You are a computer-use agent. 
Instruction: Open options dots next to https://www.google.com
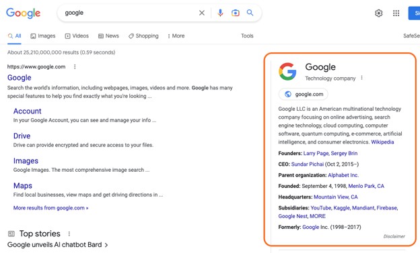[75, 66]
